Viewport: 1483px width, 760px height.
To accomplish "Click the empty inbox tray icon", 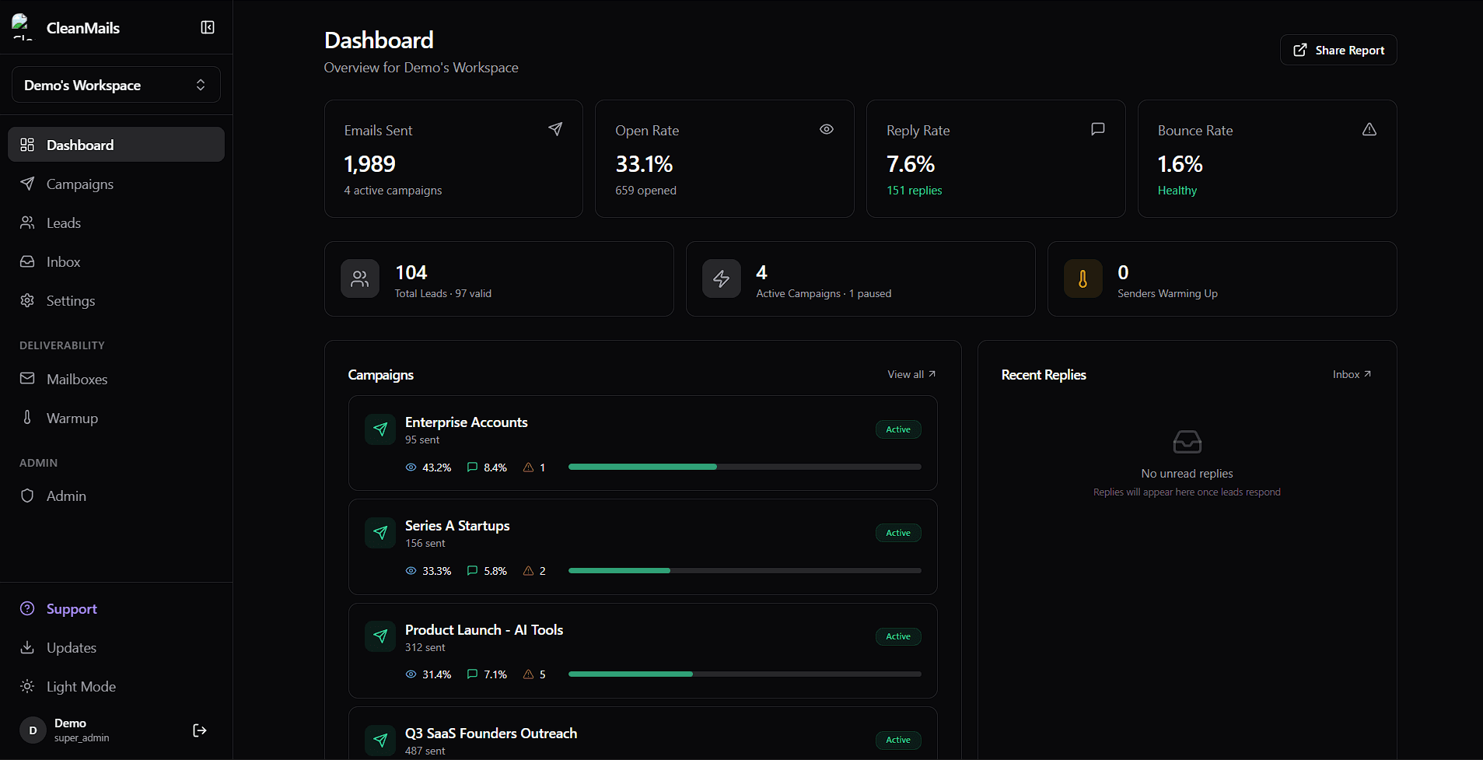I will (1187, 442).
